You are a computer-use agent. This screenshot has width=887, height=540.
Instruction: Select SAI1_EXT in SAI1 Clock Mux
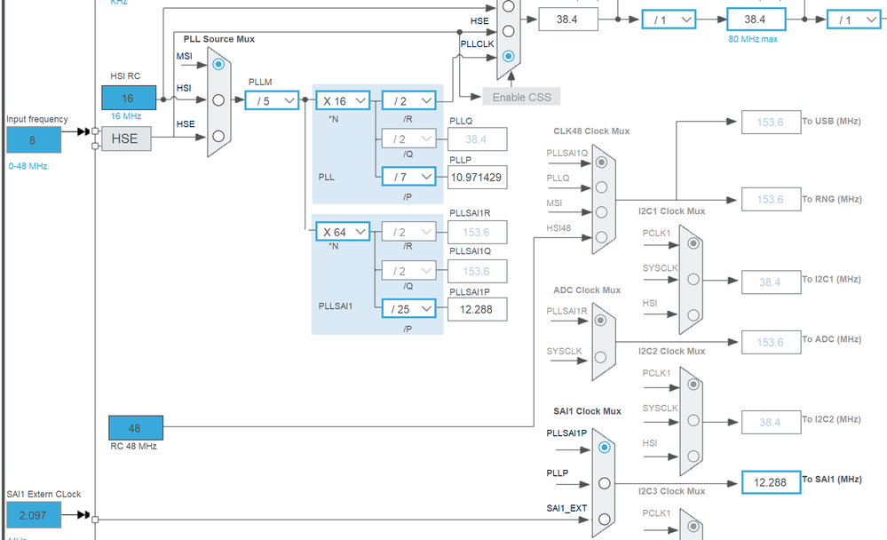tap(604, 519)
